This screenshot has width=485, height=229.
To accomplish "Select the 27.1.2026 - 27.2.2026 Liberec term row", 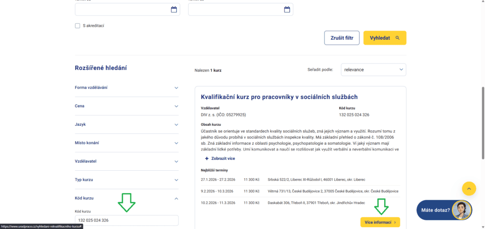I will click(300, 179).
